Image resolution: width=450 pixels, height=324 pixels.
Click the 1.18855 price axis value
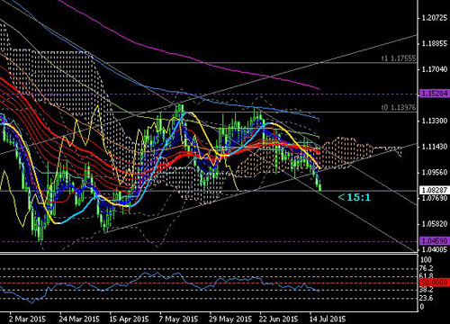435,44
